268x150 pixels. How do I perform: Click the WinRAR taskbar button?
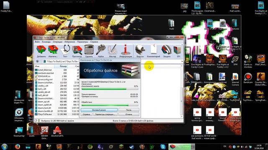coord(182,146)
